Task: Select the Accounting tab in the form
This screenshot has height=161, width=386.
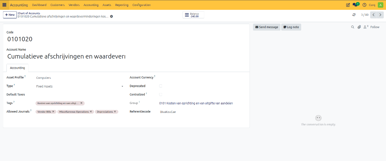Action: tap(17, 68)
